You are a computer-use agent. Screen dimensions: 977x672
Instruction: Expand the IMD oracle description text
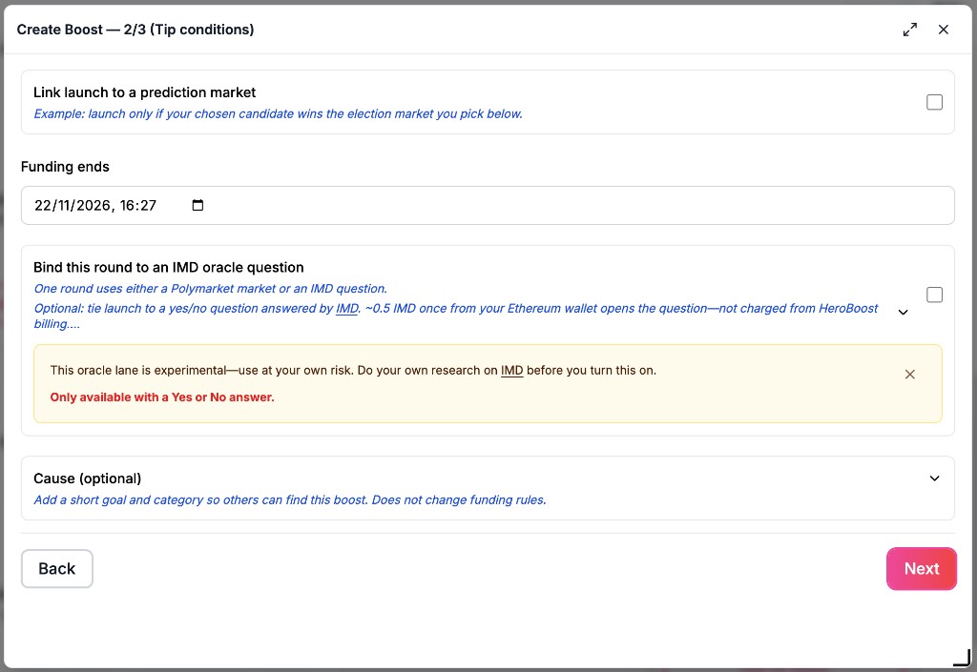(x=903, y=313)
